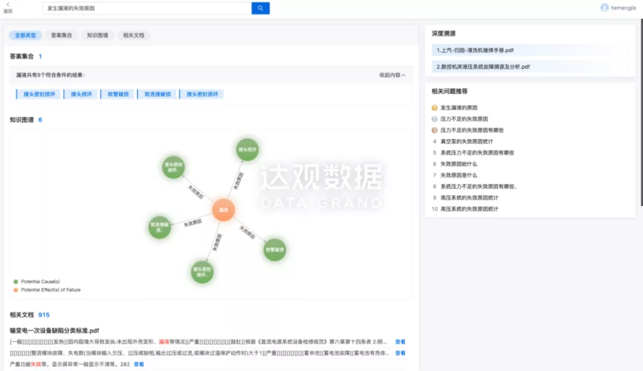The width and height of the screenshot is (643, 371).
Task: Open the hemengjie user avatar
Action: (604, 8)
